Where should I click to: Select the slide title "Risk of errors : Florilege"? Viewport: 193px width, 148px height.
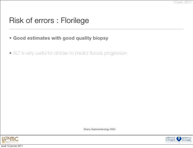coord(49,20)
